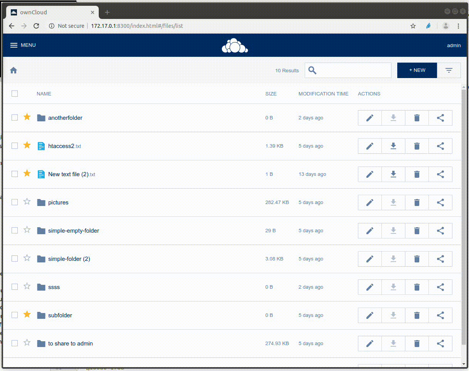Screen dimensions: 469x371
Task: Select checkbox for pictures folder
Action: (15, 202)
